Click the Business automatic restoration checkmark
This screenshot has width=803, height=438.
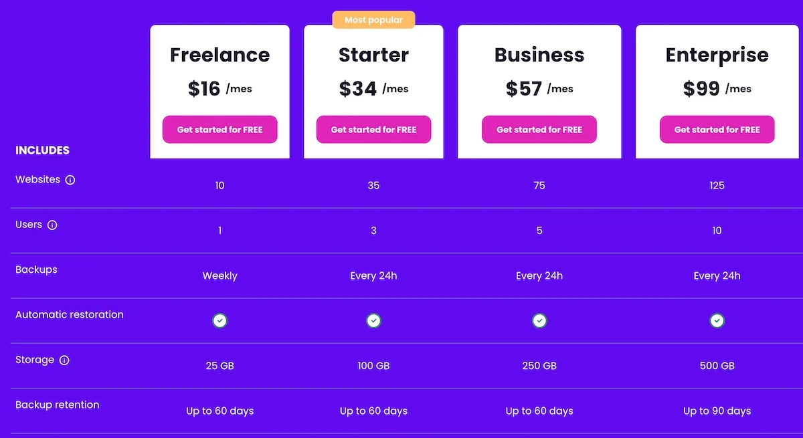click(539, 320)
